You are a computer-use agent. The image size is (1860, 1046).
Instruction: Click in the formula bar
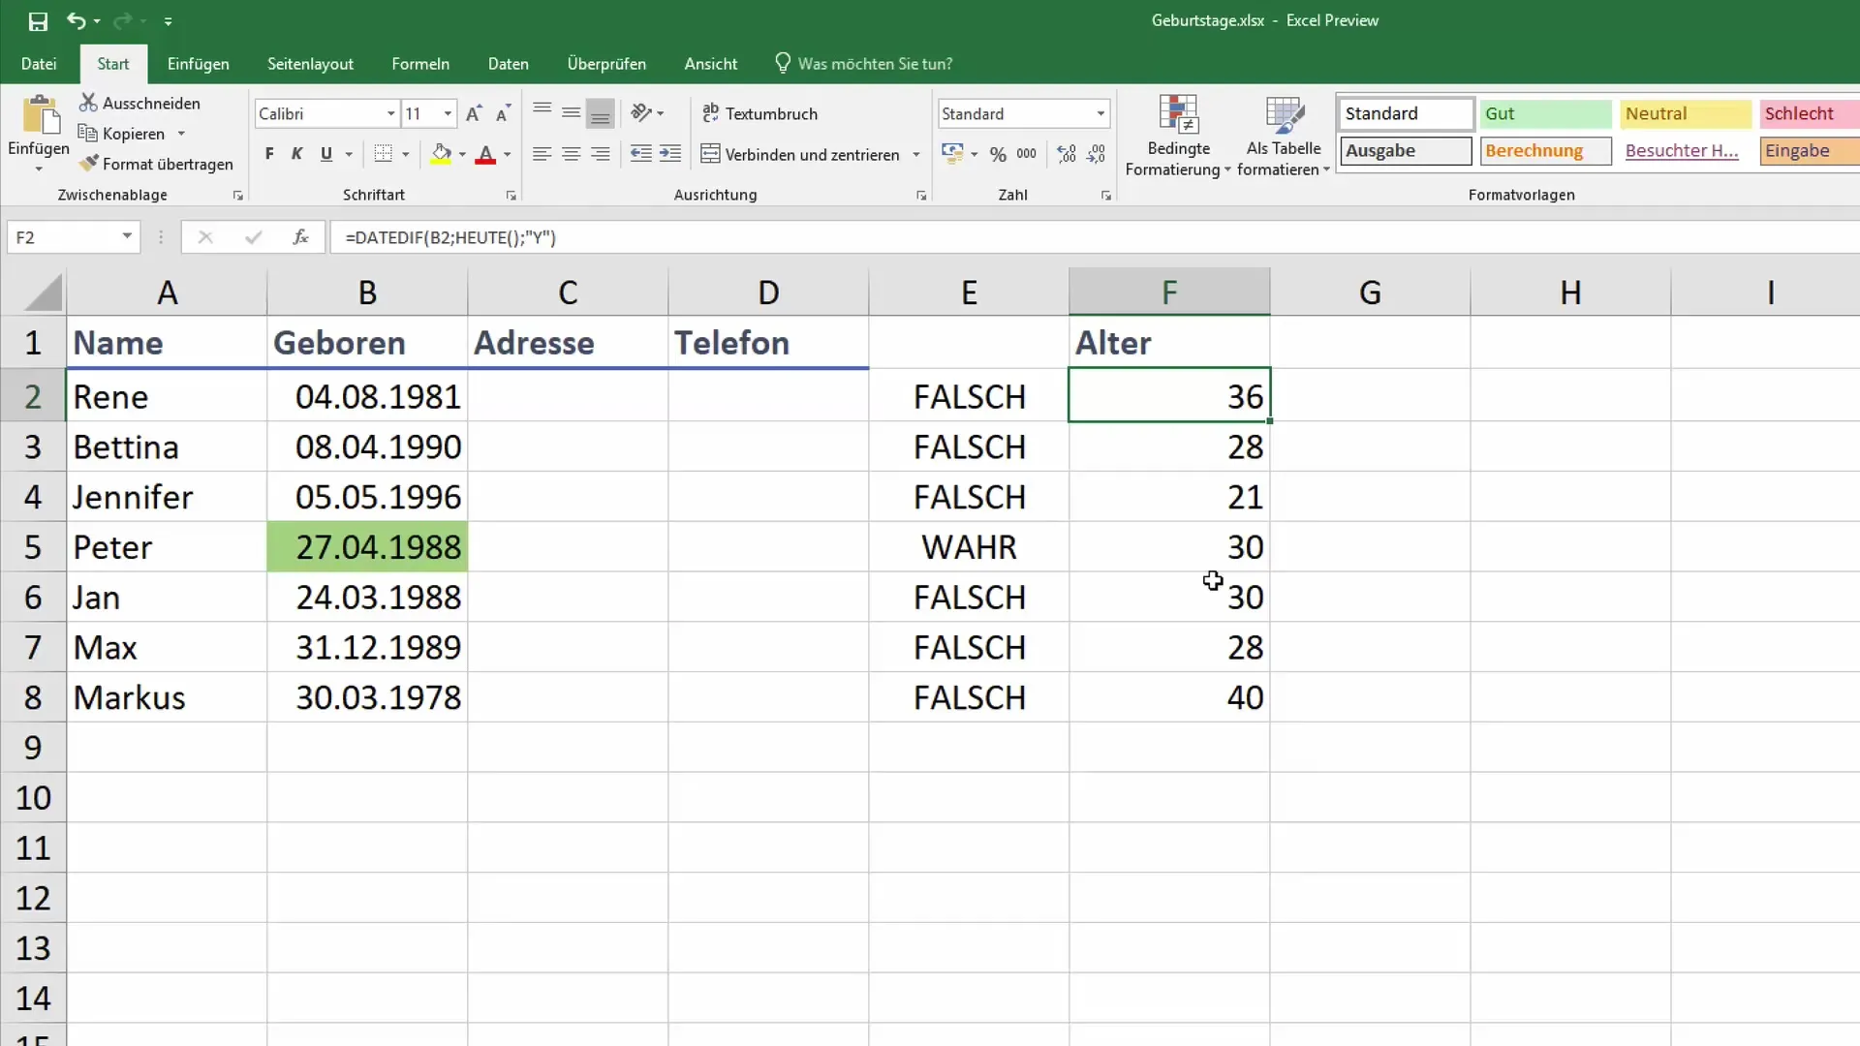1095,237
